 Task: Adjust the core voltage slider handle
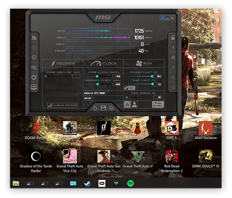click(x=46, y=76)
